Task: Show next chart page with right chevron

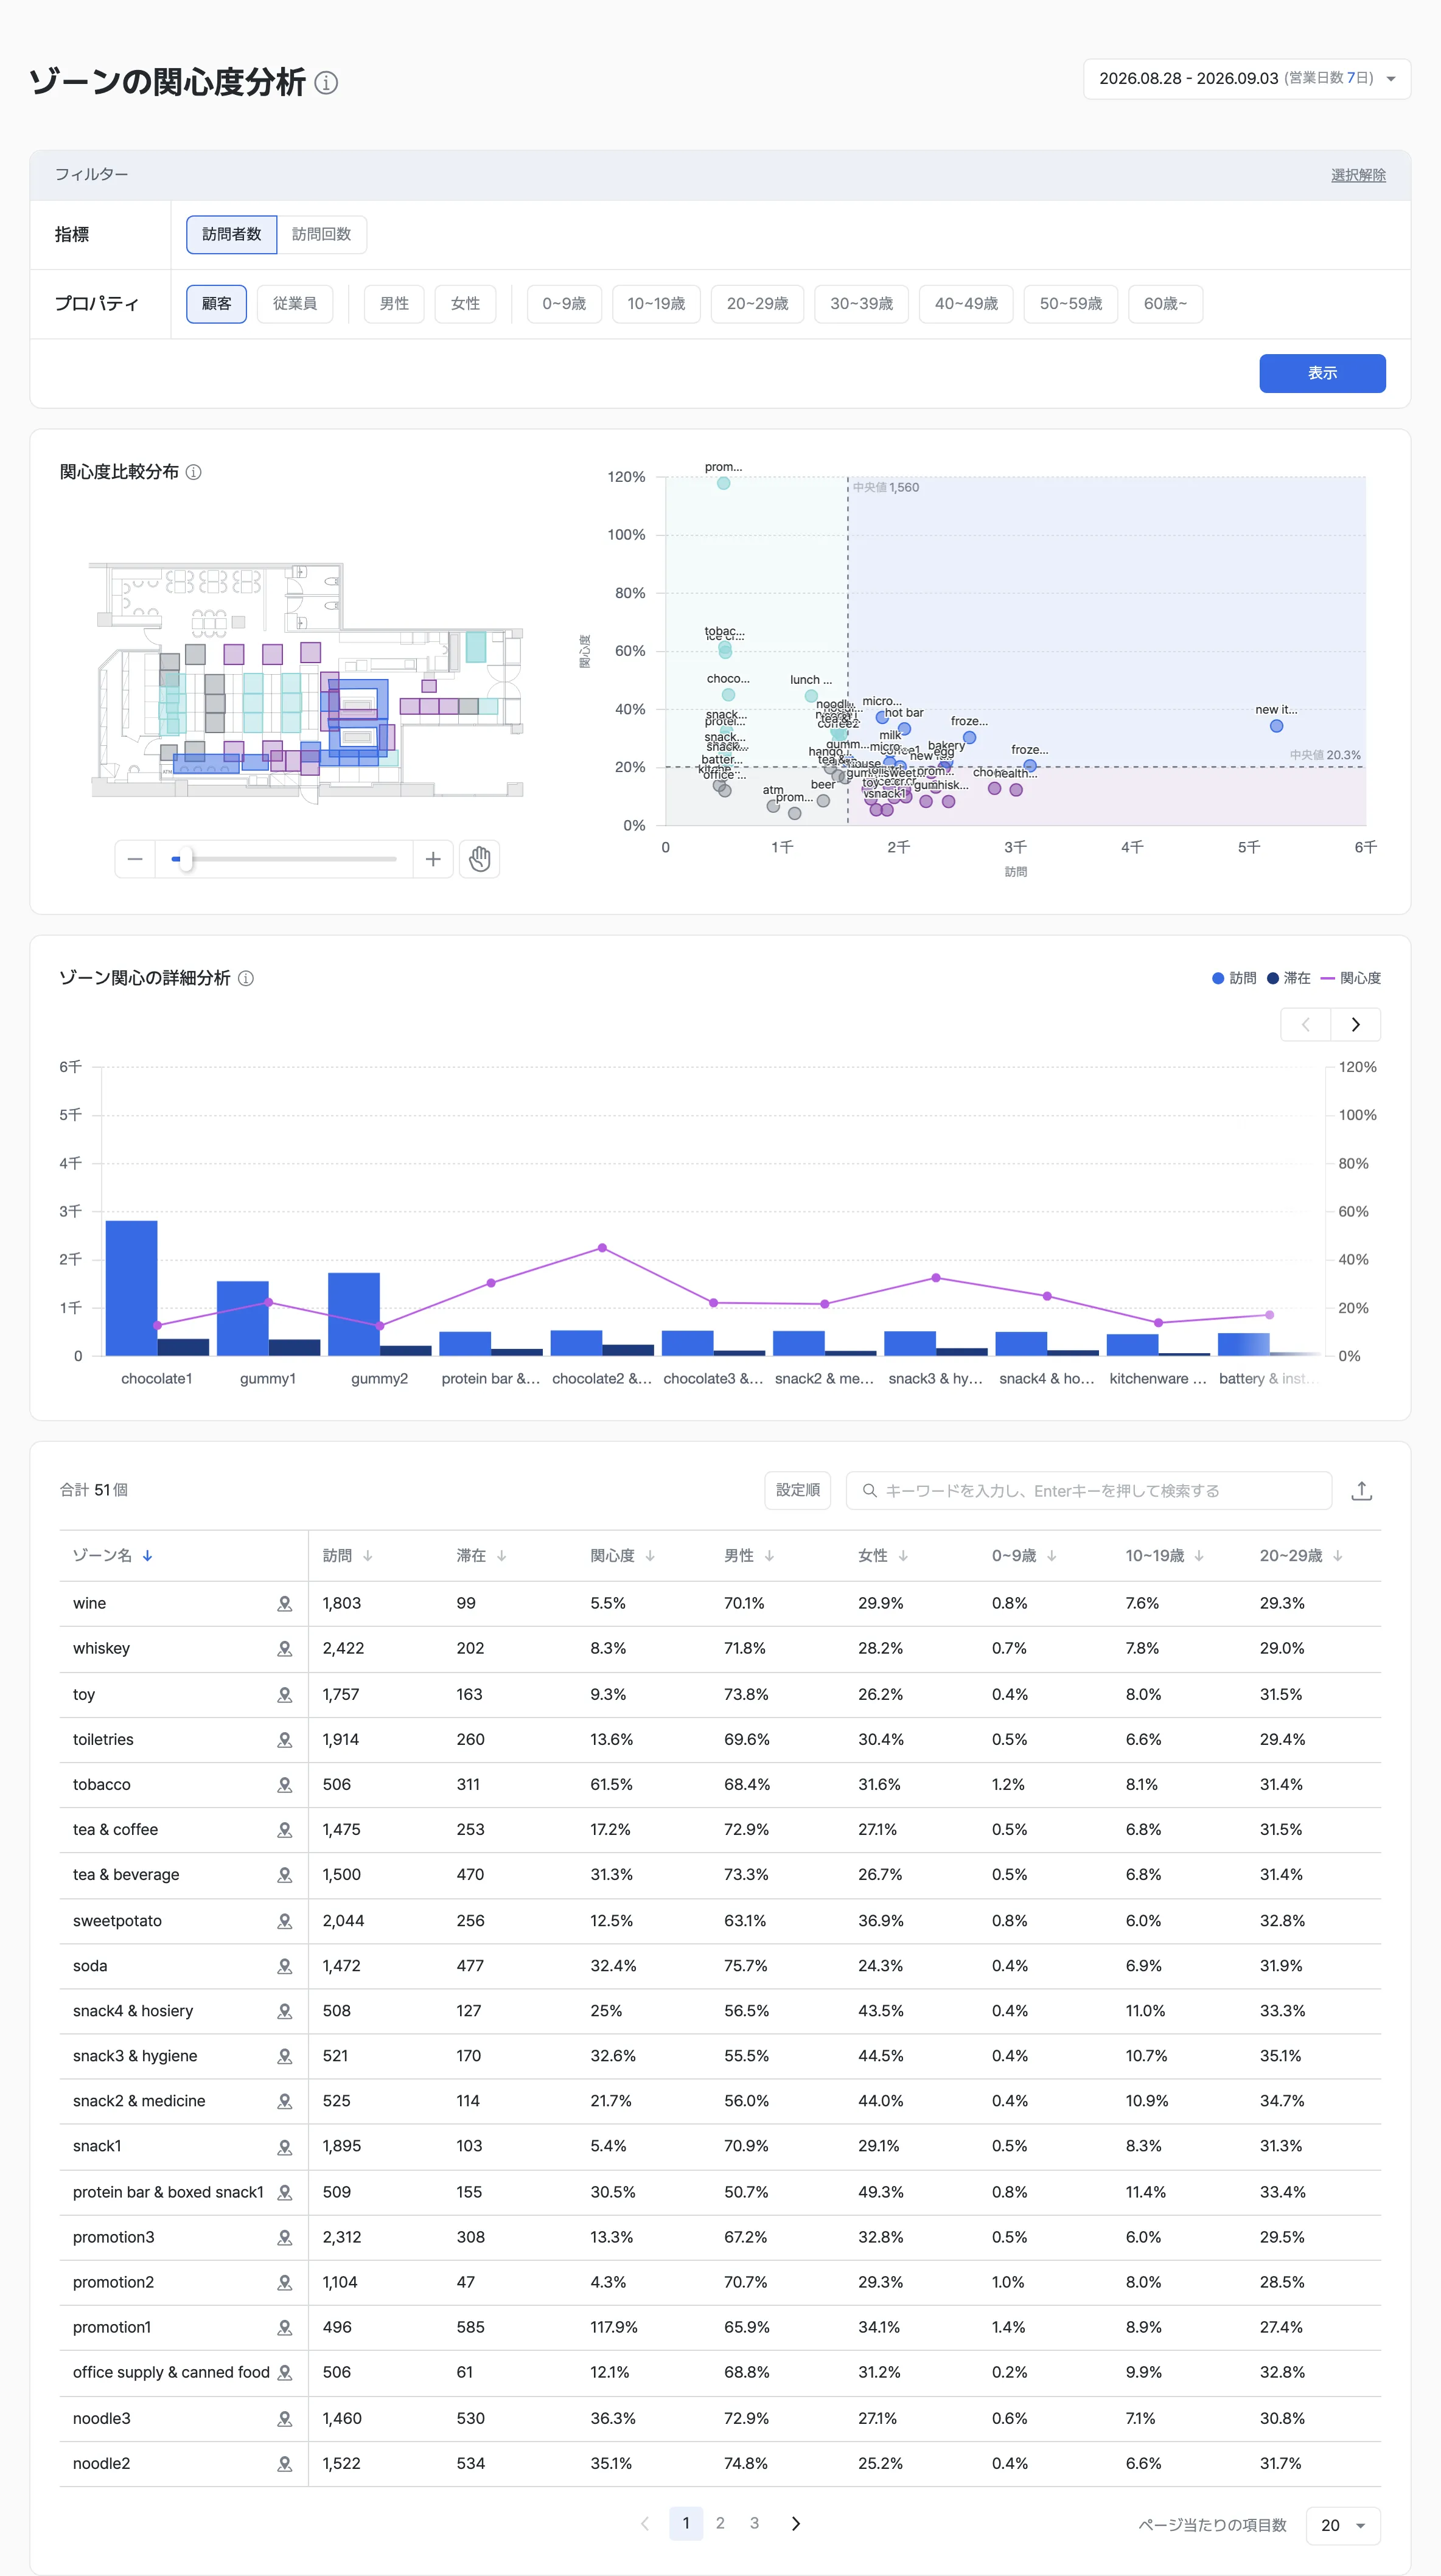Action: click(x=1356, y=1025)
